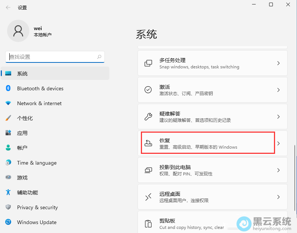Select the Network & internet Wi-Fi icon

point(8,103)
